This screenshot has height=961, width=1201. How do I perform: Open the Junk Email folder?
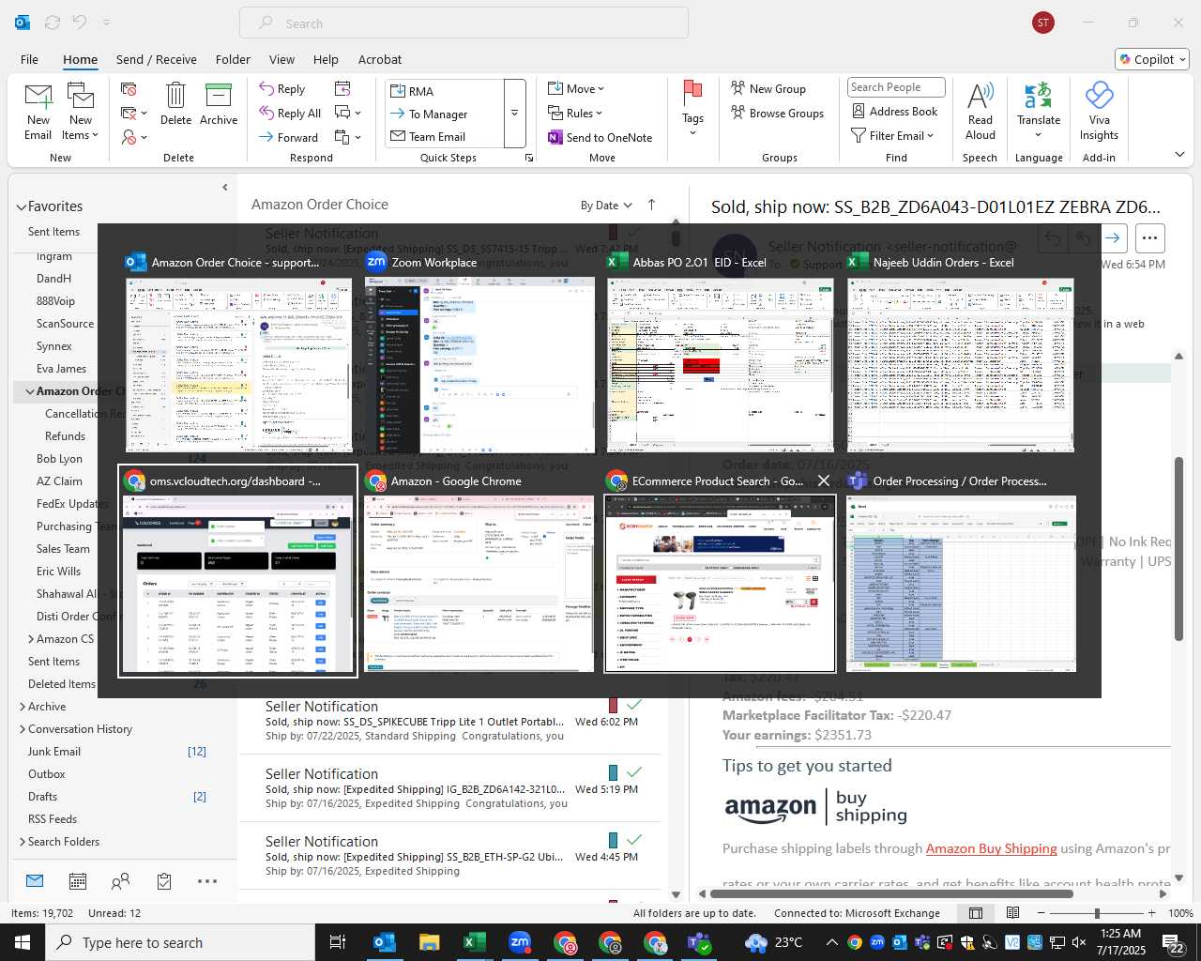point(54,752)
